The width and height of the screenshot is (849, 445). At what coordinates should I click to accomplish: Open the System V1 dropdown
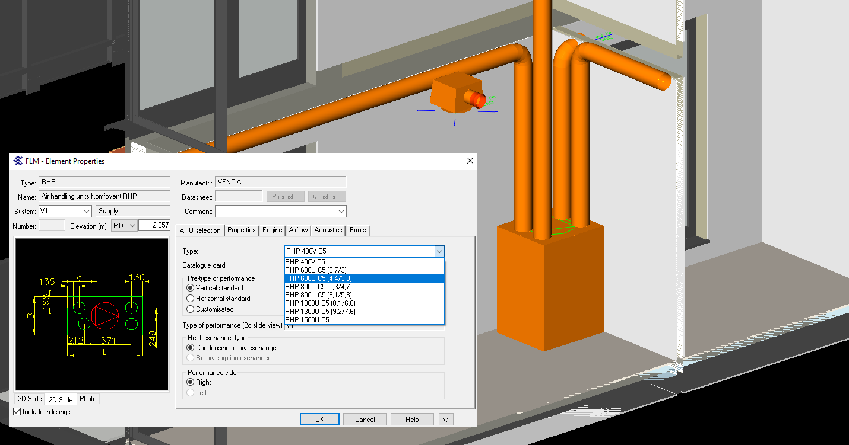pos(86,211)
